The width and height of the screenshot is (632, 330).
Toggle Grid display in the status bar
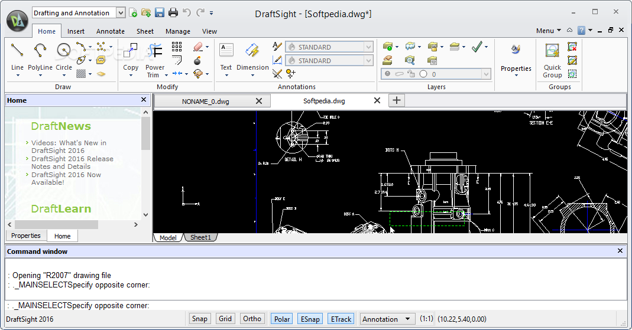click(x=225, y=319)
